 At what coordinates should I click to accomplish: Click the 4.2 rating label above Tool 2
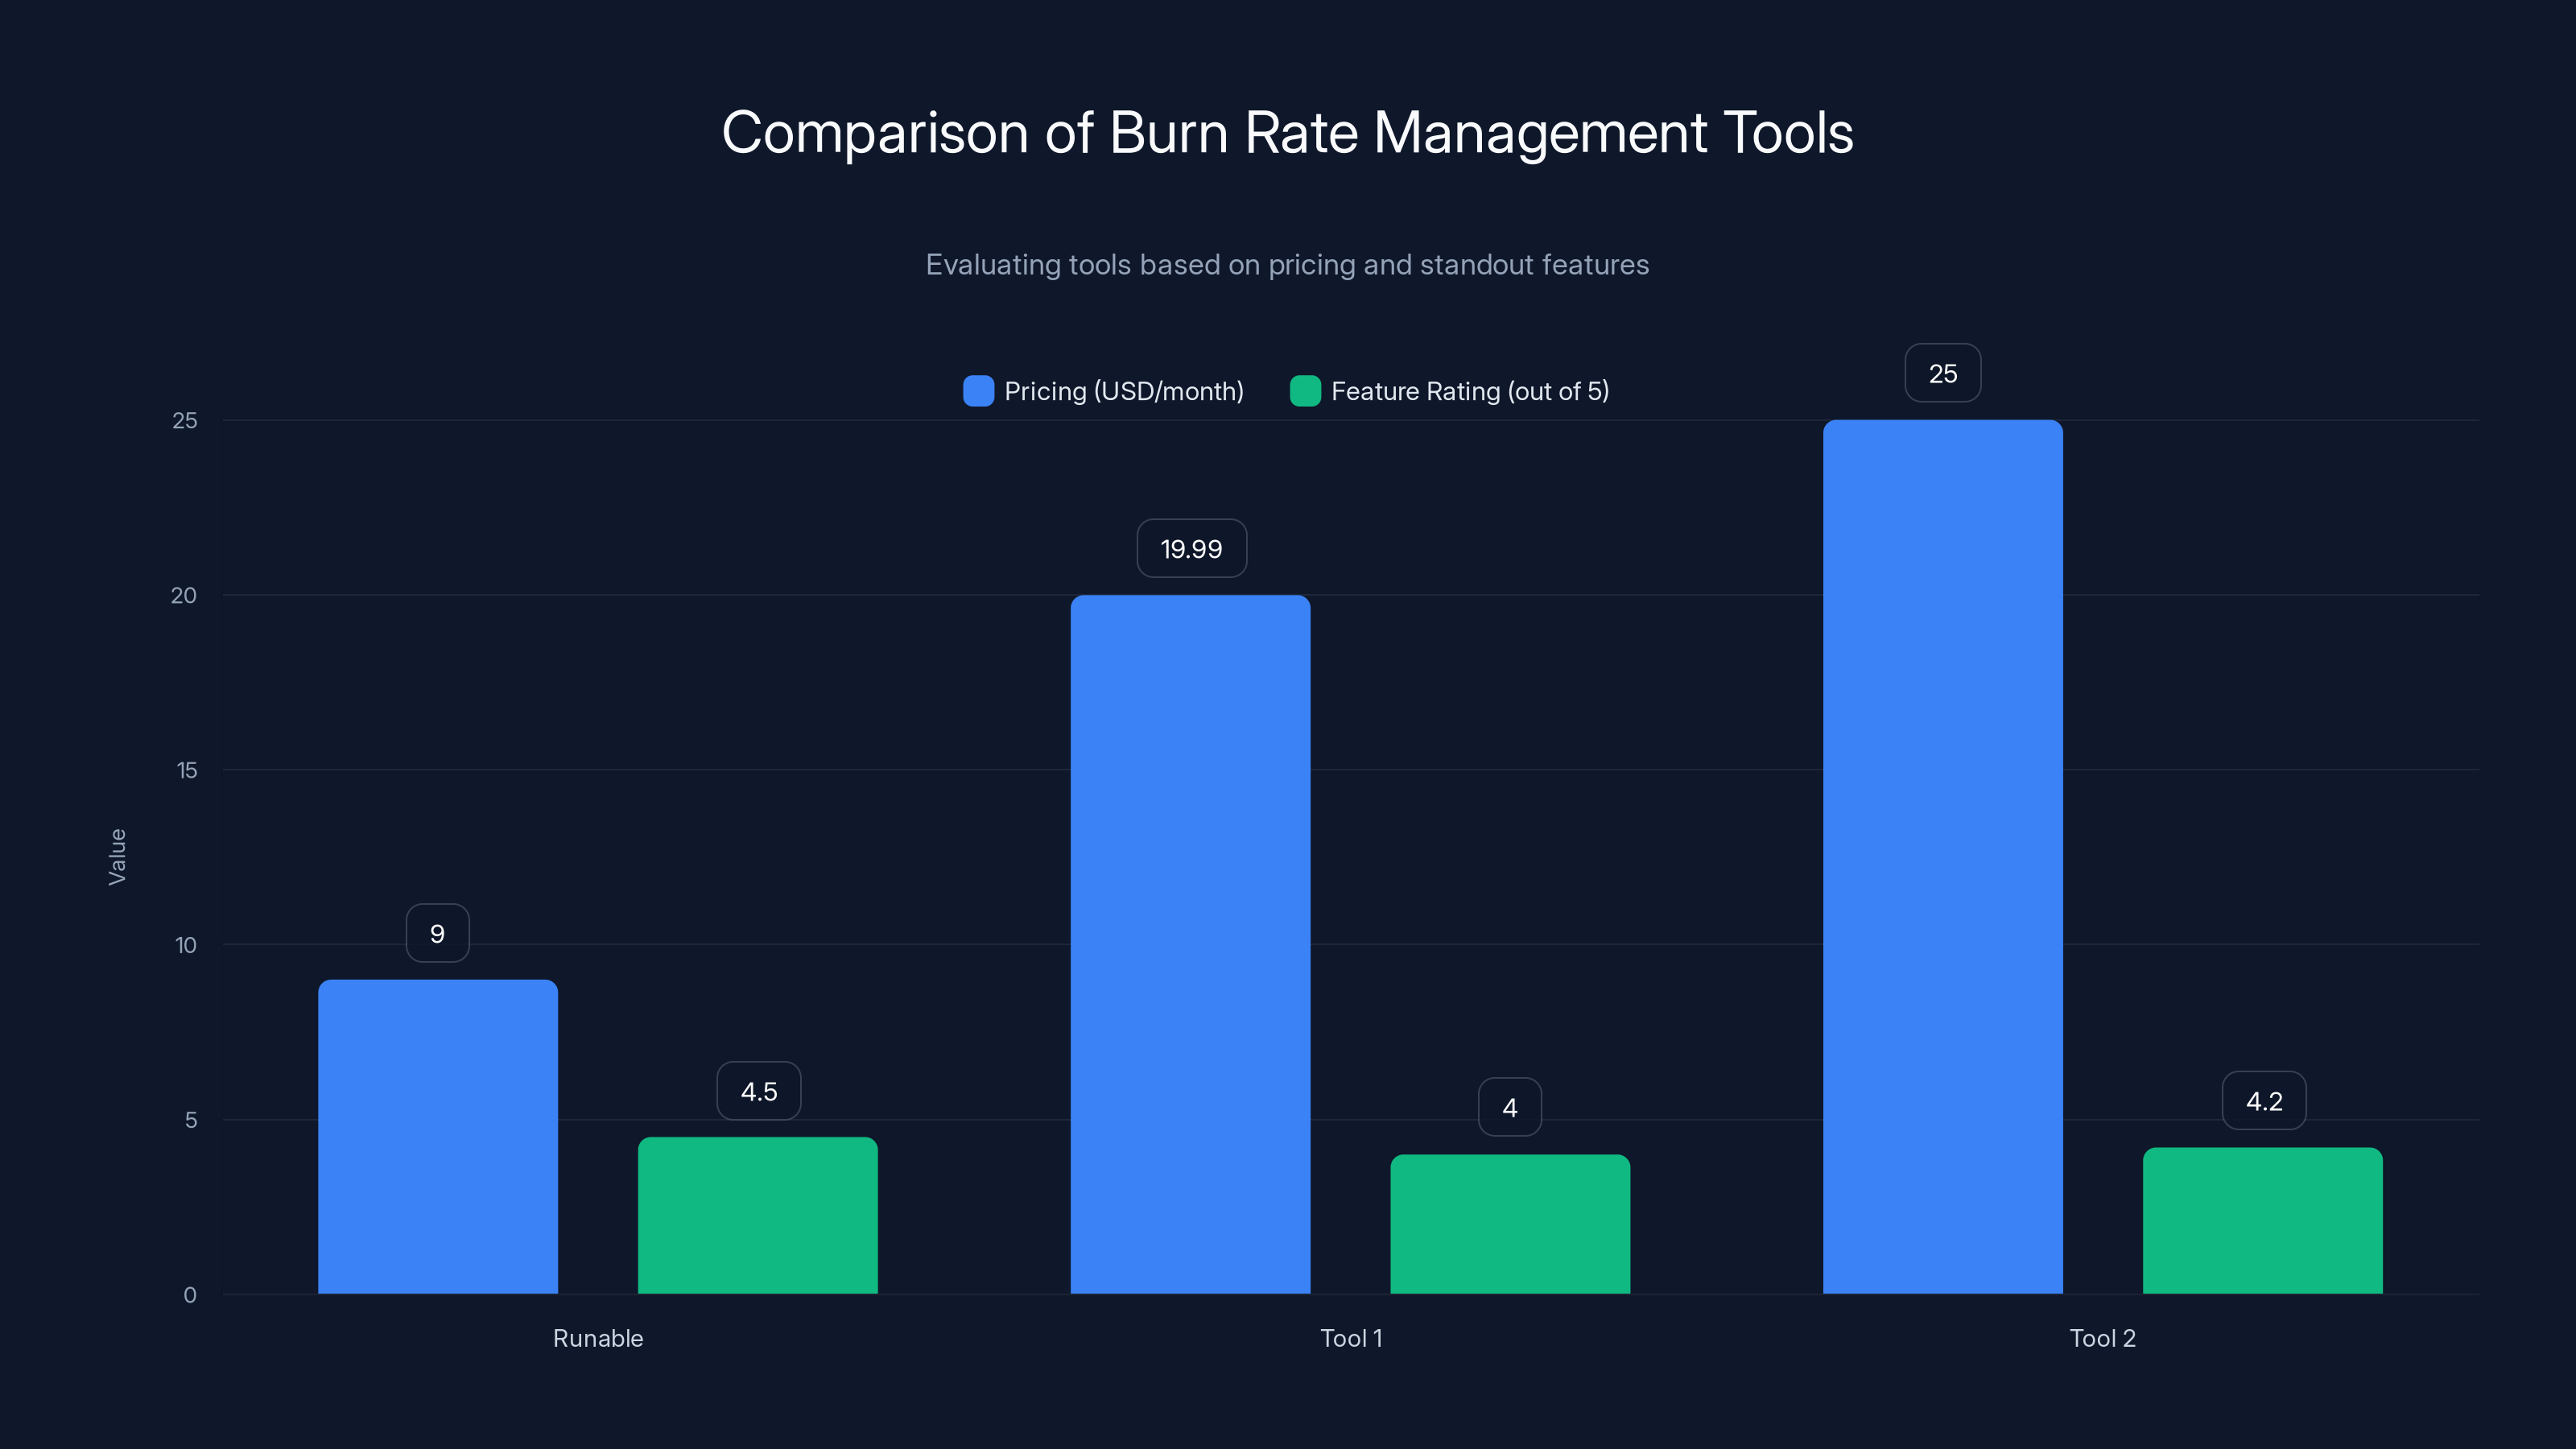[x=2264, y=1100]
